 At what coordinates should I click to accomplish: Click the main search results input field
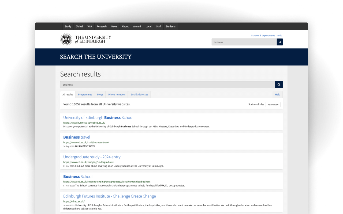[x=167, y=85]
